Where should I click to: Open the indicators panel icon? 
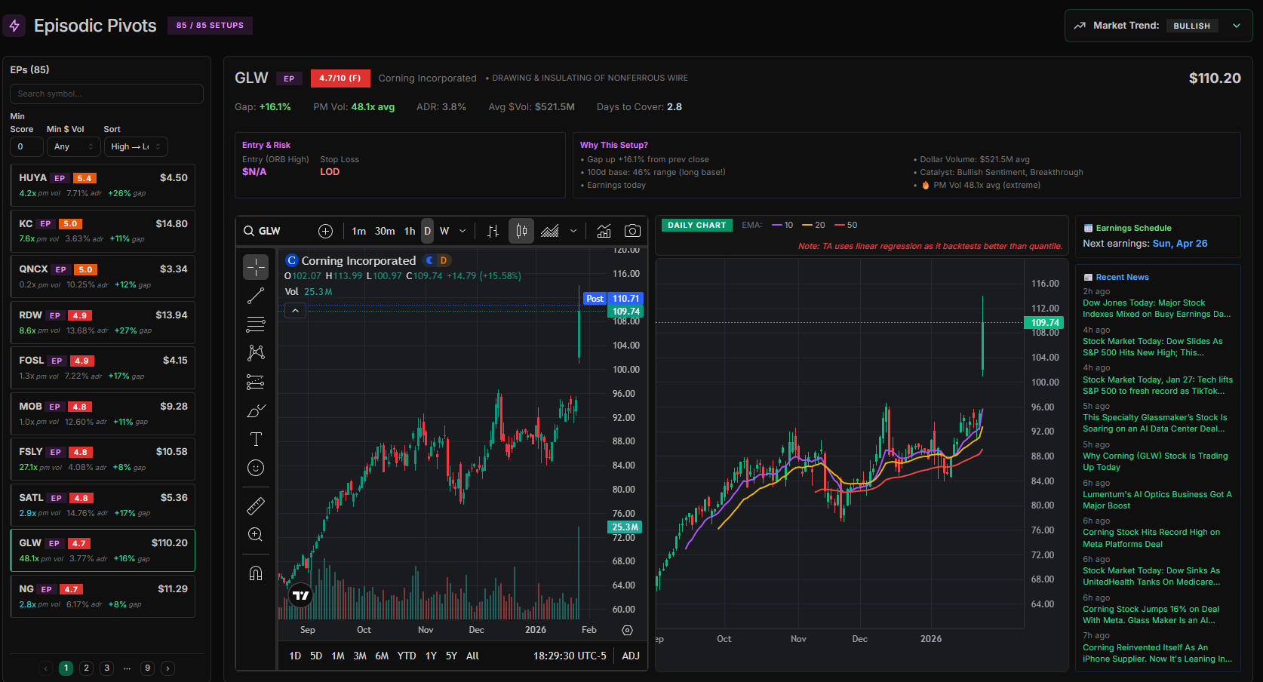(x=604, y=231)
